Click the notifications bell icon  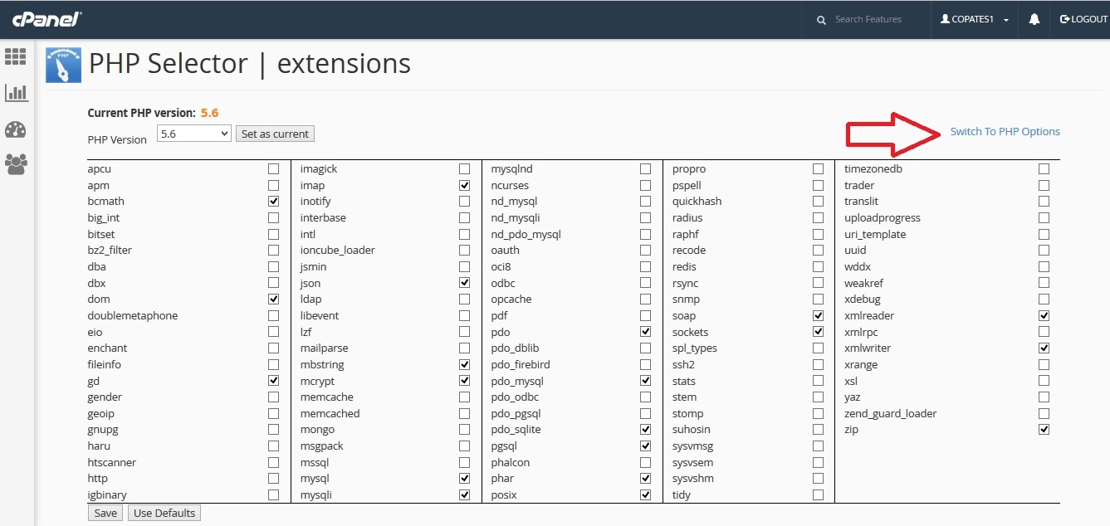(1034, 19)
